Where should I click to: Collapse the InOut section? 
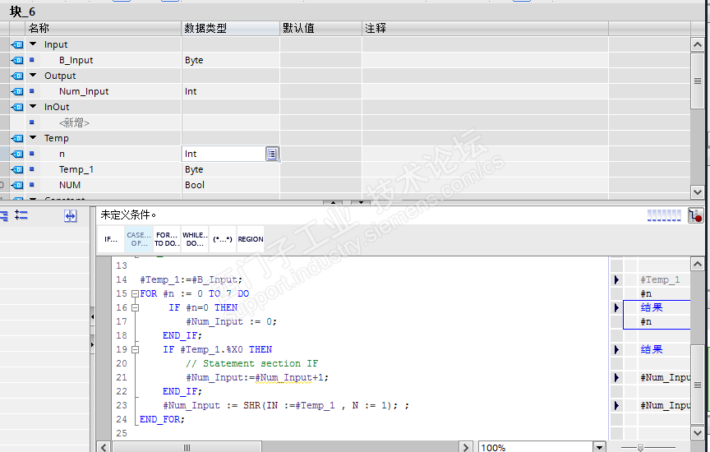(x=33, y=107)
